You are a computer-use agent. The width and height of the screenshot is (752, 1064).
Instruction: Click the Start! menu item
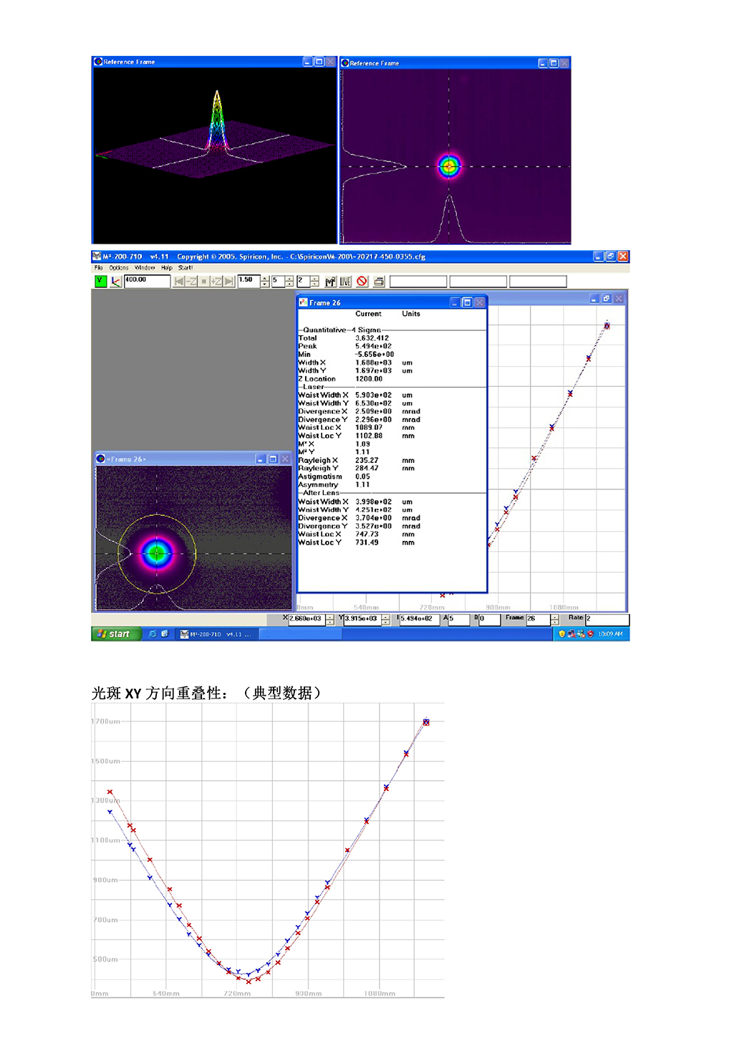[x=185, y=268]
